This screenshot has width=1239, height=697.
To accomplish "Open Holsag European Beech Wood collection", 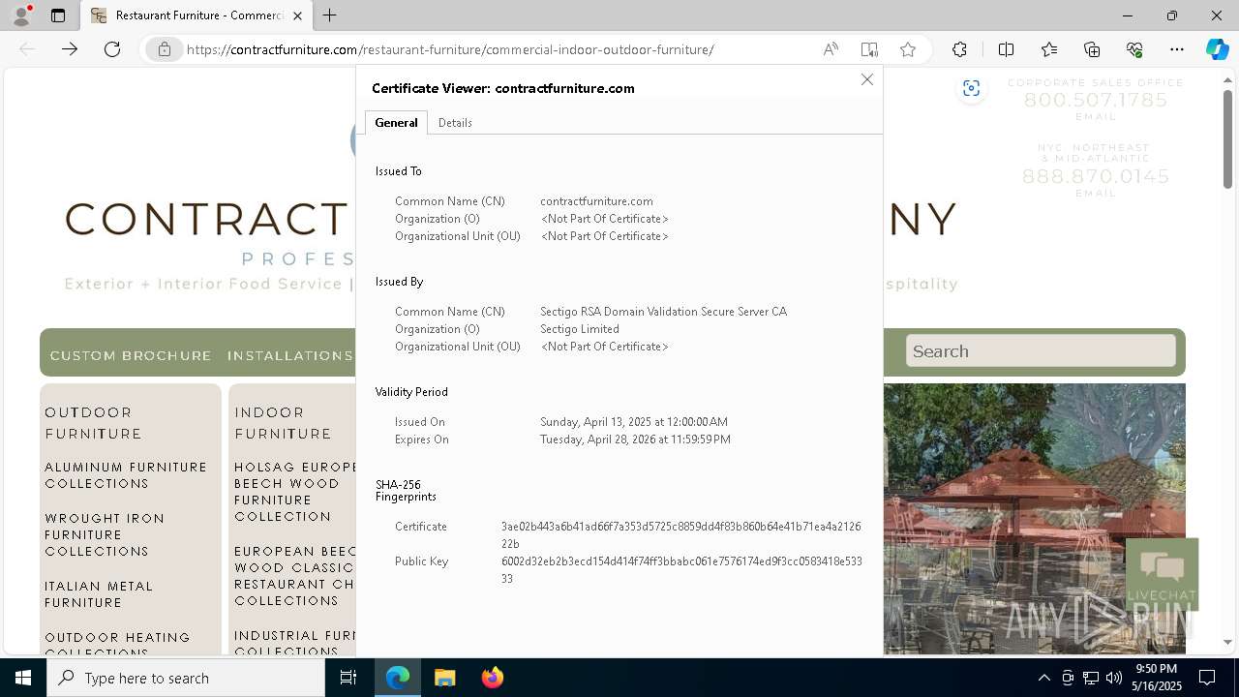I will coord(294,492).
